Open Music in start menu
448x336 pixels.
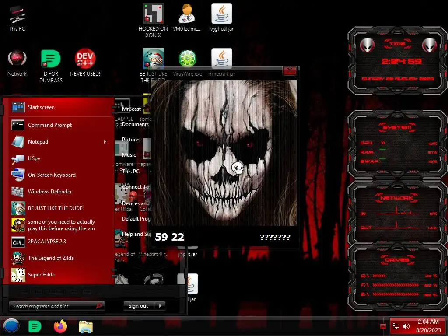point(129,155)
